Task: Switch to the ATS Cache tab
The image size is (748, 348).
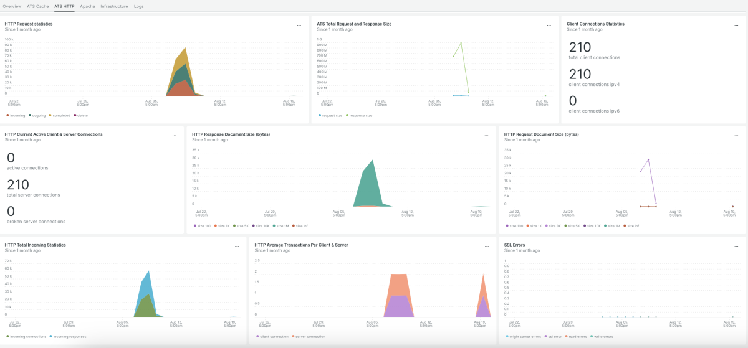Action: (x=38, y=6)
